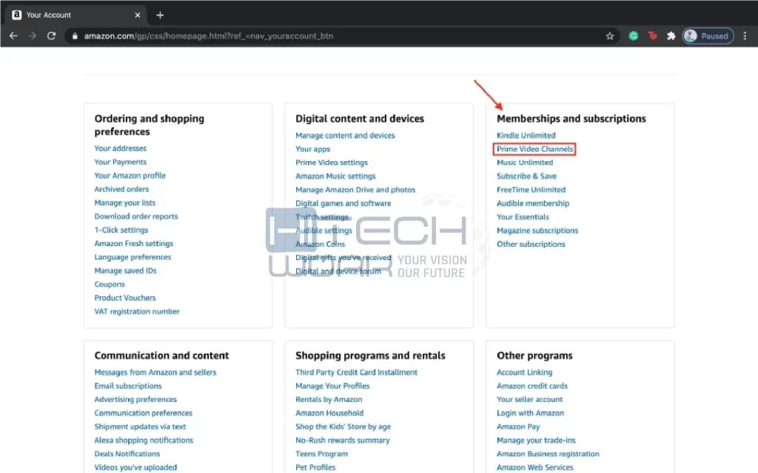Open Digital games and software
The image size is (758, 473).
343,203
